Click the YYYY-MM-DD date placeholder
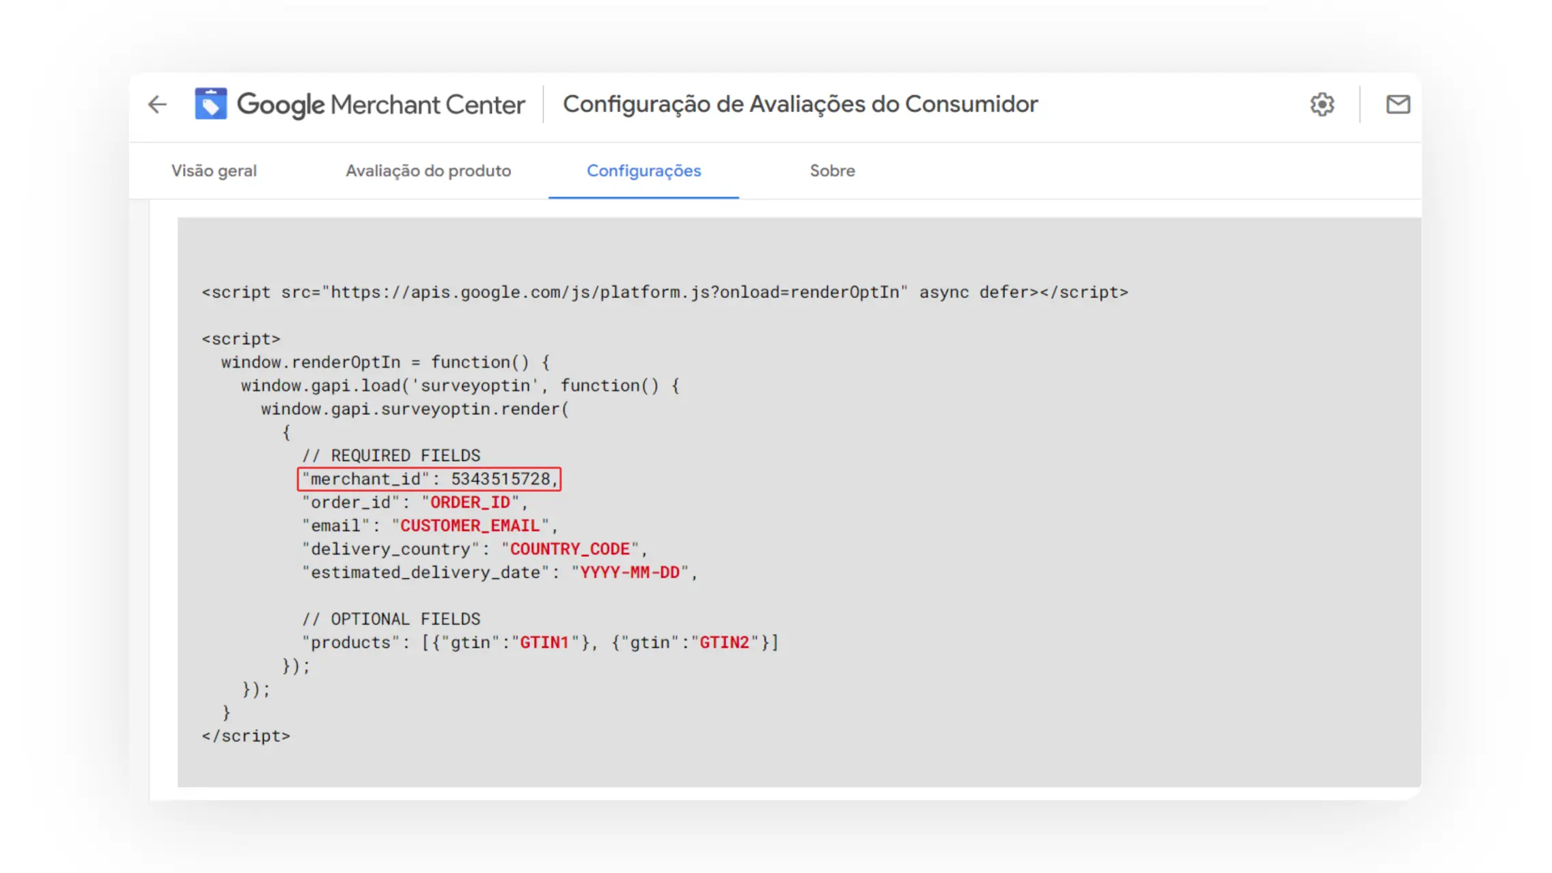This screenshot has width=1552, height=873. coord(629,572)
